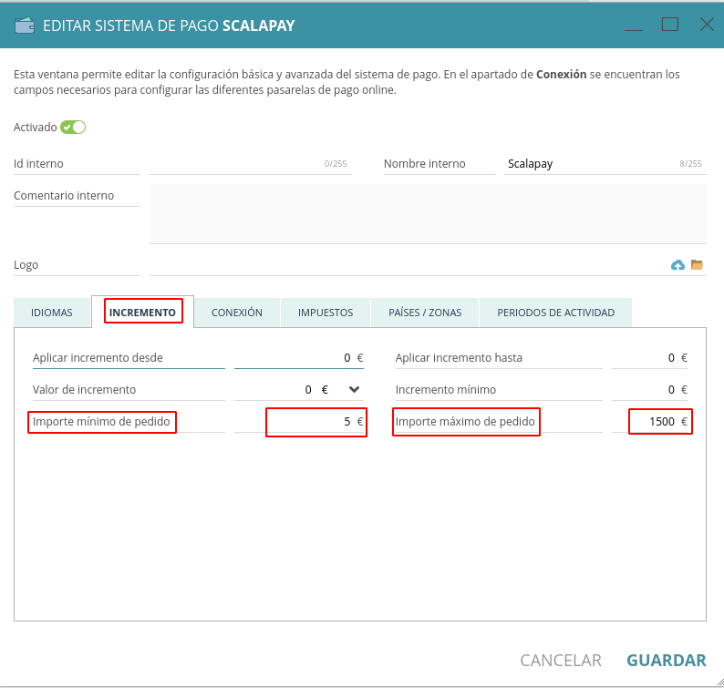The height and width of the screenshot is (688, 724).
Task: Click the bold 'Conexión' word in description
Action: click(x=561, y=75)
